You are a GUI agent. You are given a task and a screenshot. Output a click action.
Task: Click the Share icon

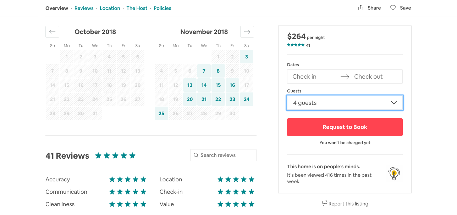[x=361, y=7]
